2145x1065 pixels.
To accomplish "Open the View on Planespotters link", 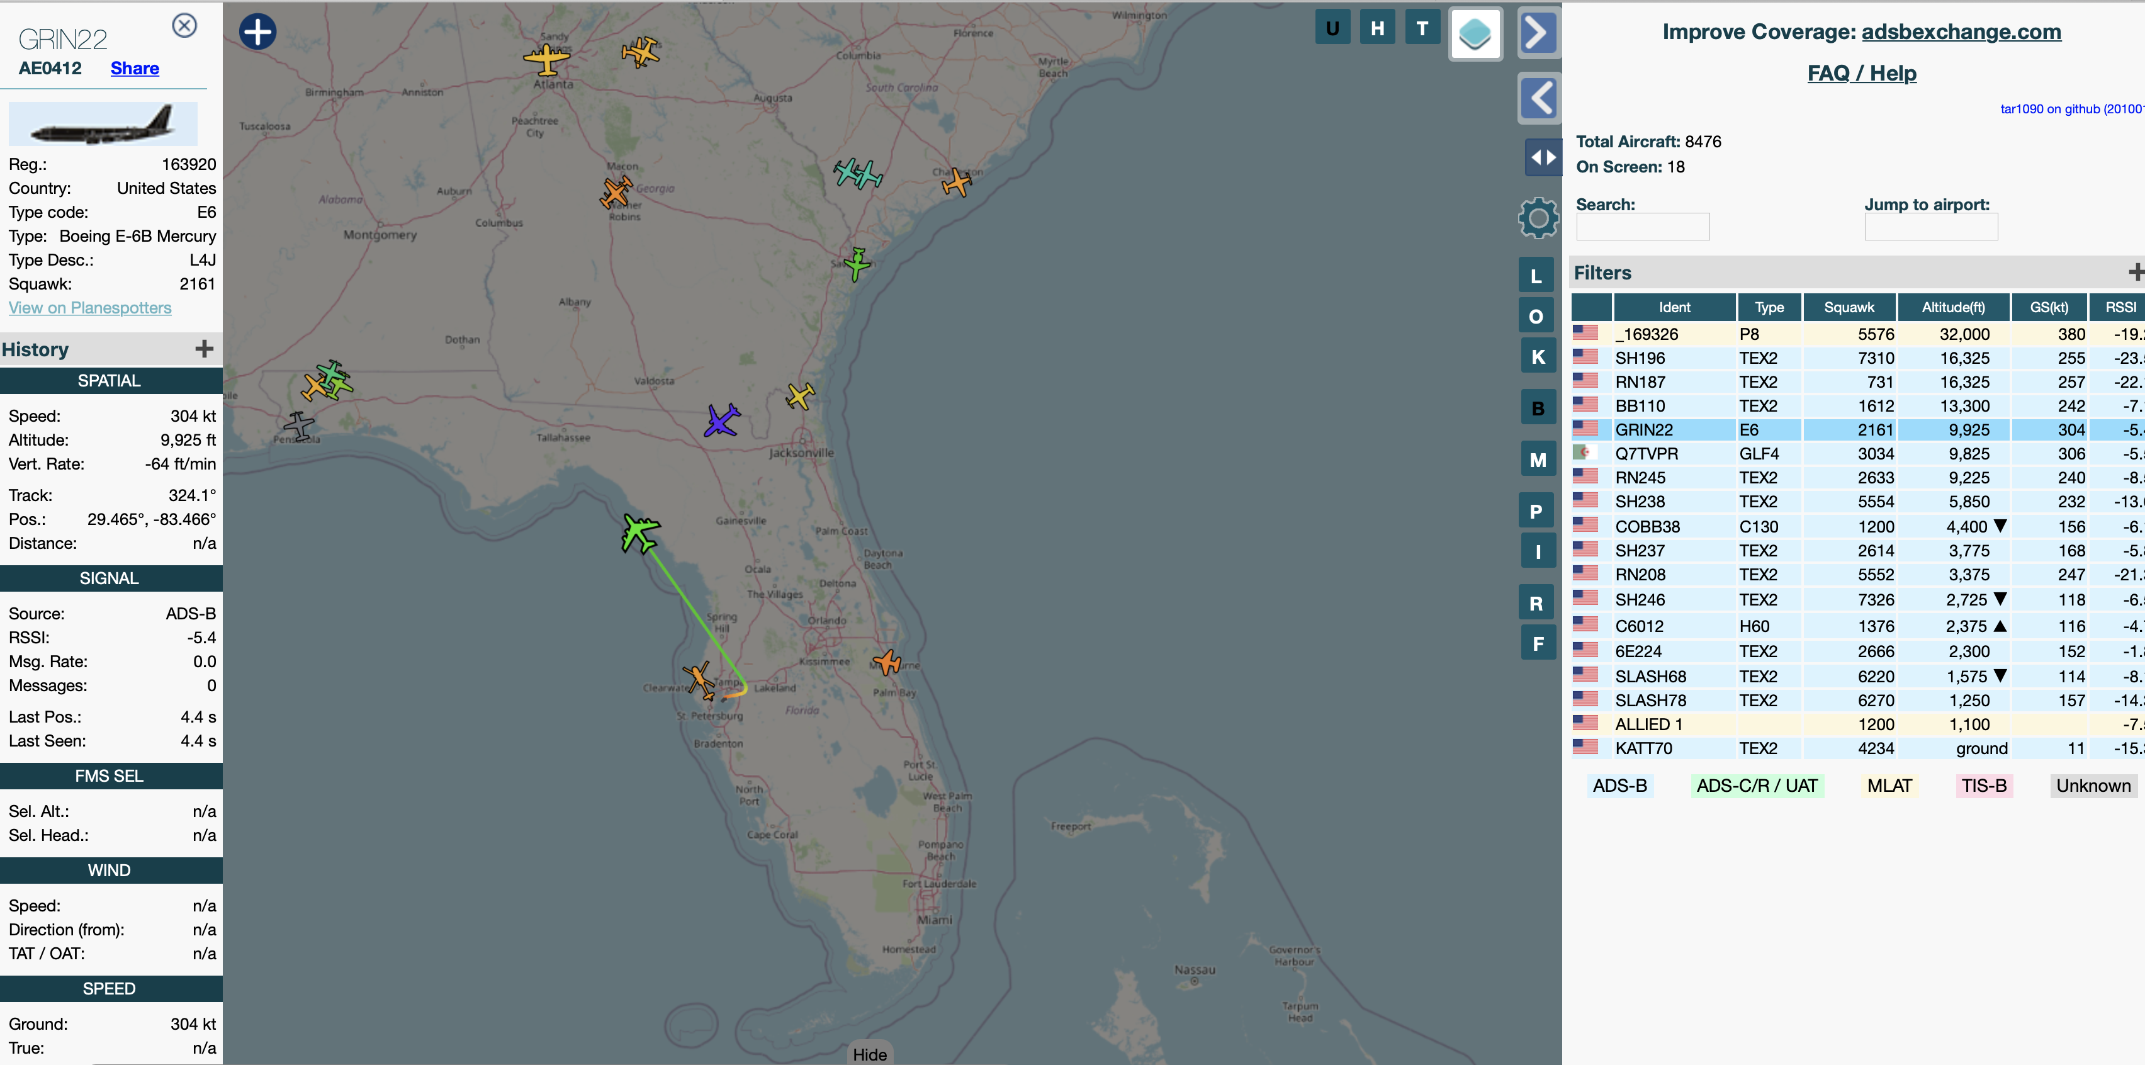I will (x=90, y=307).
